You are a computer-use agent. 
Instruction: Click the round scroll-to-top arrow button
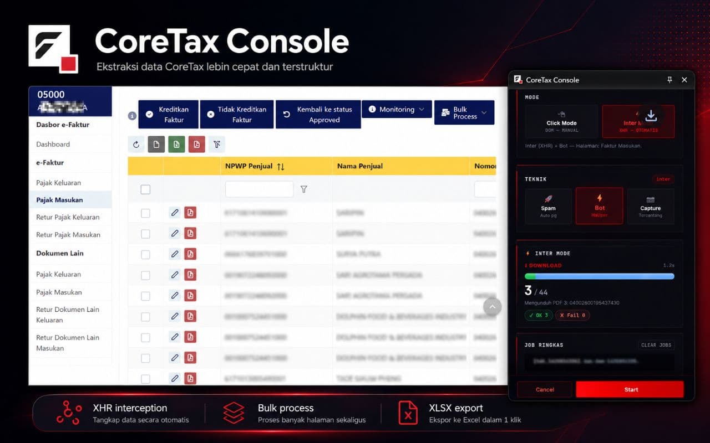click(492, 307)
